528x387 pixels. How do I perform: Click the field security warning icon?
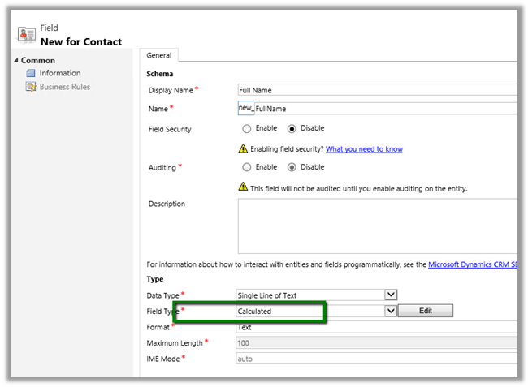[x=242, y=149]
